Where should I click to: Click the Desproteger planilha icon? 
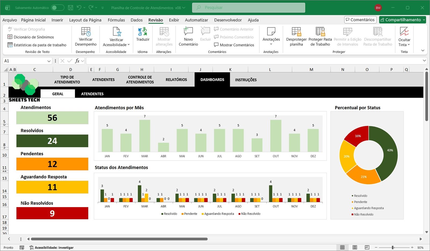(x=296, y=32)
